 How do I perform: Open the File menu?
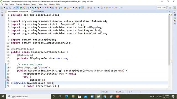click(x=2, y=4)
